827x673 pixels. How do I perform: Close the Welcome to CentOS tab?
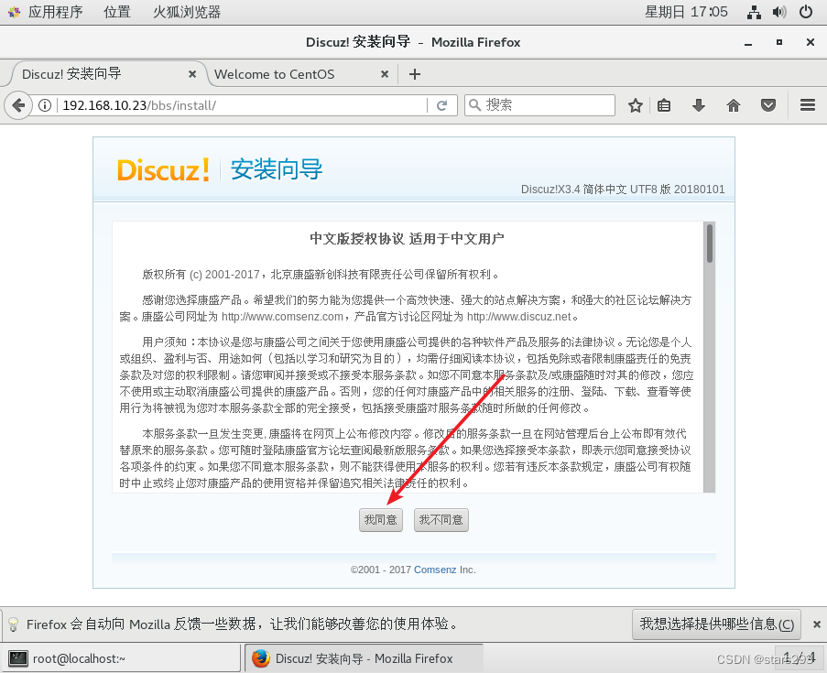coord(385,74)
